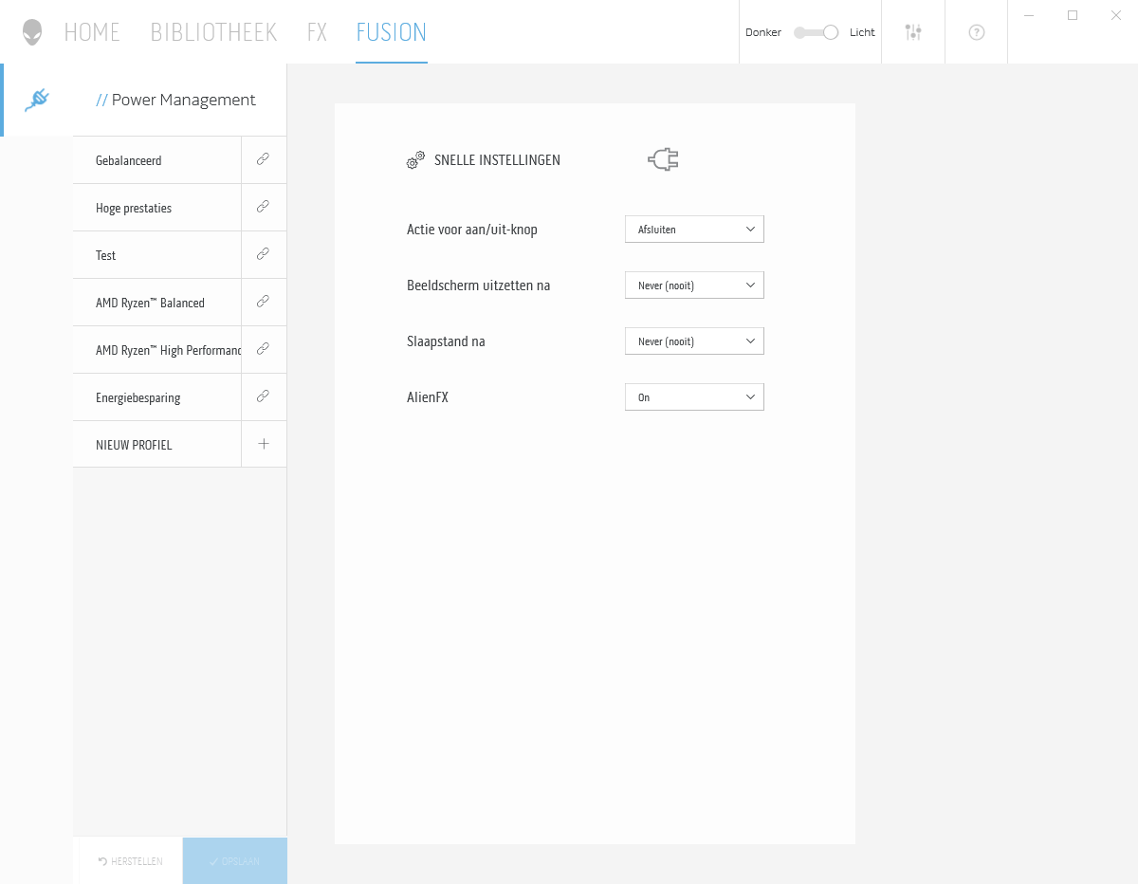Toggle the Donker/Licht theme switch

click(x=817, y=32)
